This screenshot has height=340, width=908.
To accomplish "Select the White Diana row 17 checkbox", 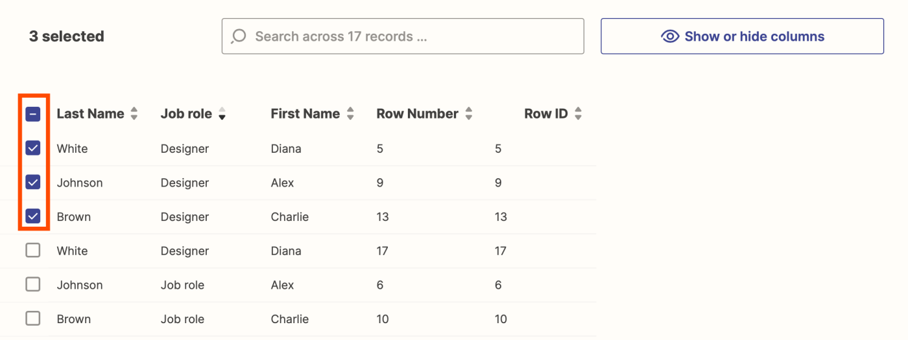I will [33, 250].
